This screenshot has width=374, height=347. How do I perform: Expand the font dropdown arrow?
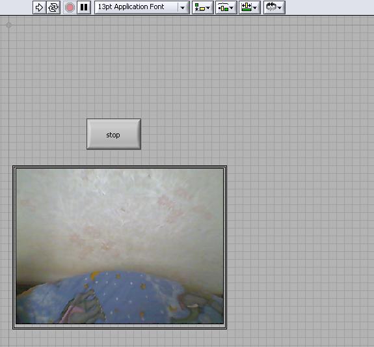click(x=183, y=8)
